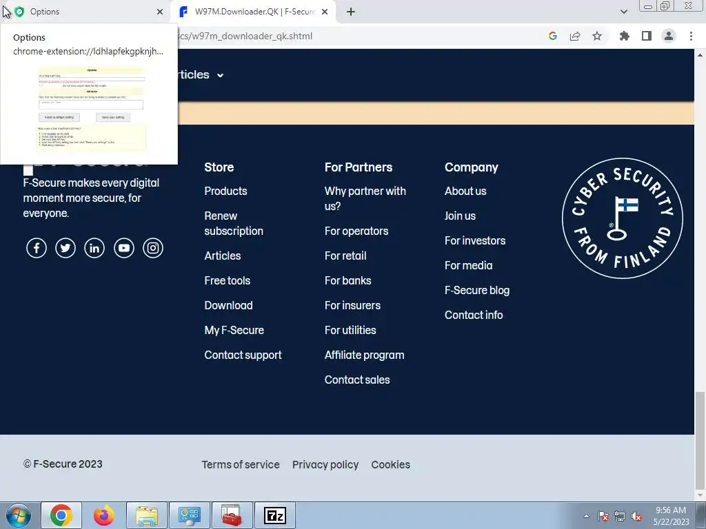The width and height of the screenshot is (706, 529).
Task: Open F-Secure blog link
Action: pyautogui.click(x=477, y=290)
